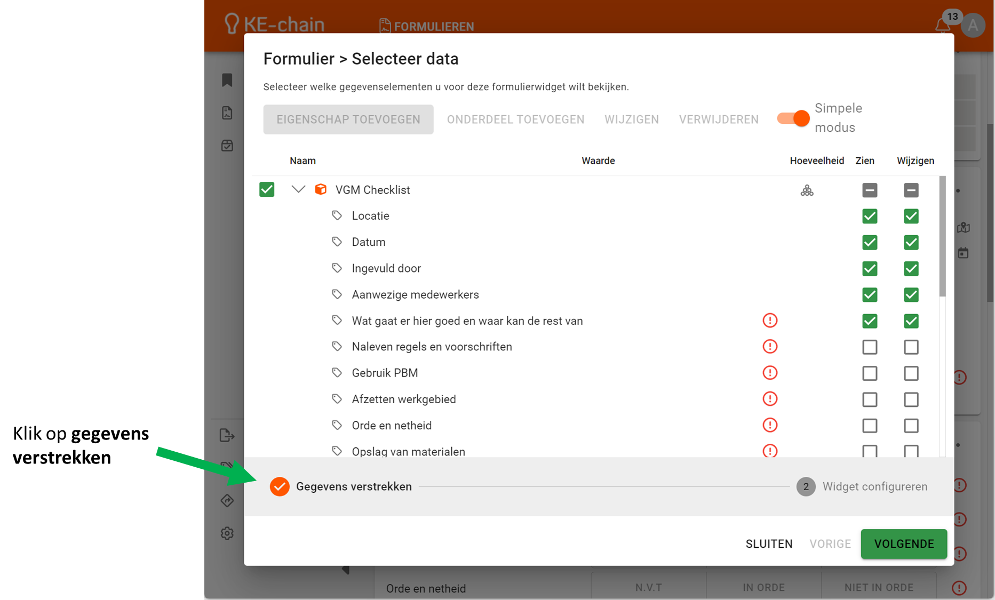This screenshot has height=600, width=995.
Task: Click Onderdeel toevoegen
Action: point(515,119)
